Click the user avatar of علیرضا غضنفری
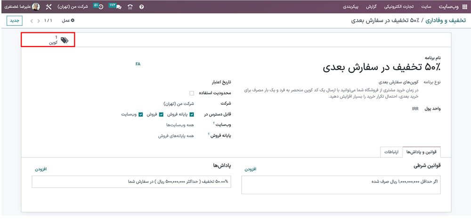This screenshot has width=471, height=220. pyautogui.click(x=36, y=7)
